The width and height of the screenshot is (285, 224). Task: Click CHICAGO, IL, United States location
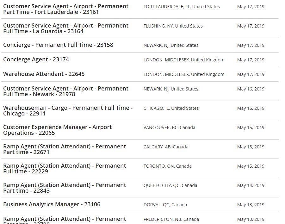171,108
